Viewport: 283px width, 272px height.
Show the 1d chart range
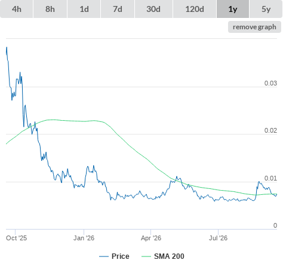tap(84, 9)
